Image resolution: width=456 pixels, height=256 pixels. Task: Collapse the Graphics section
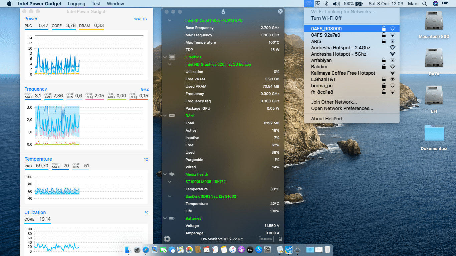pyautogui.click(x=165, y=57)
